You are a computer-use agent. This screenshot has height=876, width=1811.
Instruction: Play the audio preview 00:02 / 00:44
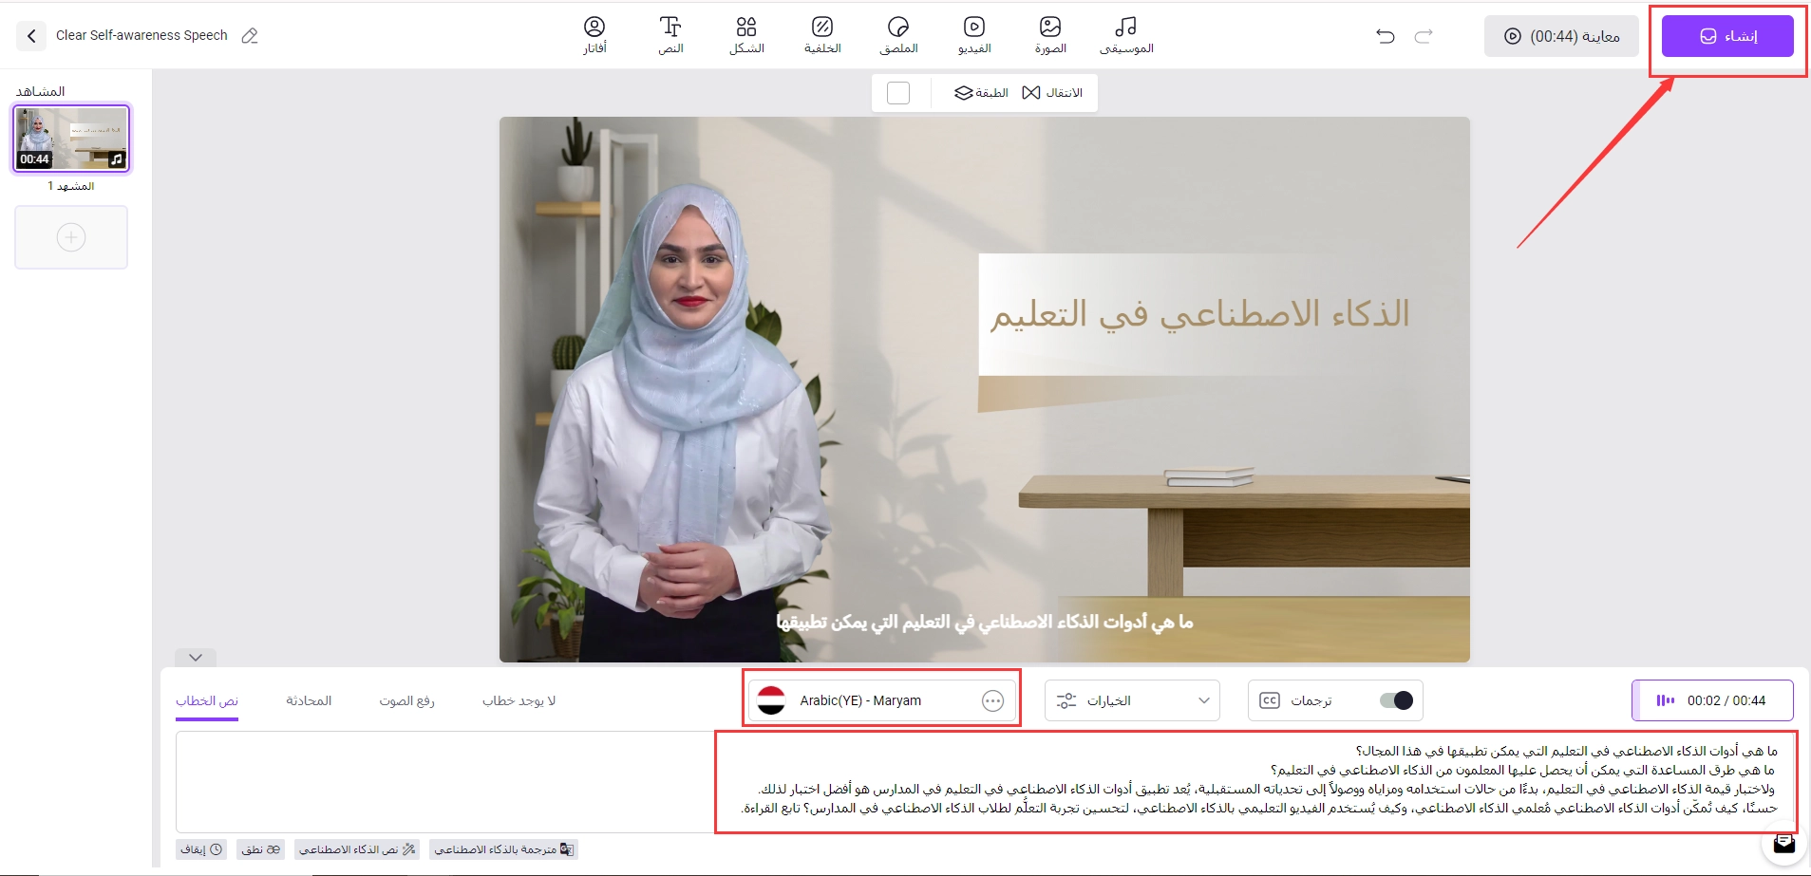[1712, 700]
